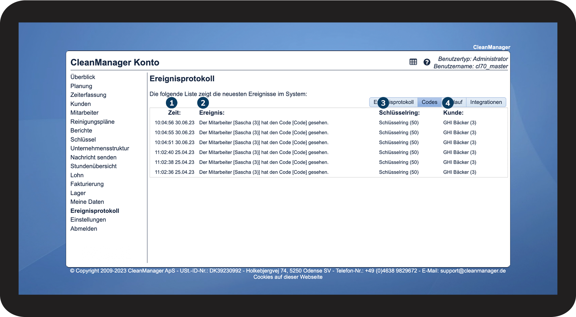Click the CleanManager Konto title

pos(115,62)
